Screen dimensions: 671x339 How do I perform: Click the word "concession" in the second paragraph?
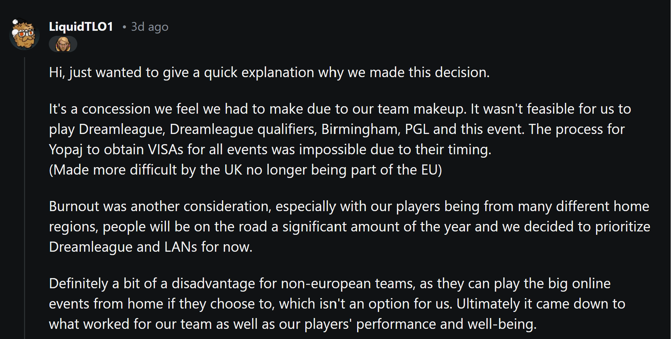click(116, 109)
